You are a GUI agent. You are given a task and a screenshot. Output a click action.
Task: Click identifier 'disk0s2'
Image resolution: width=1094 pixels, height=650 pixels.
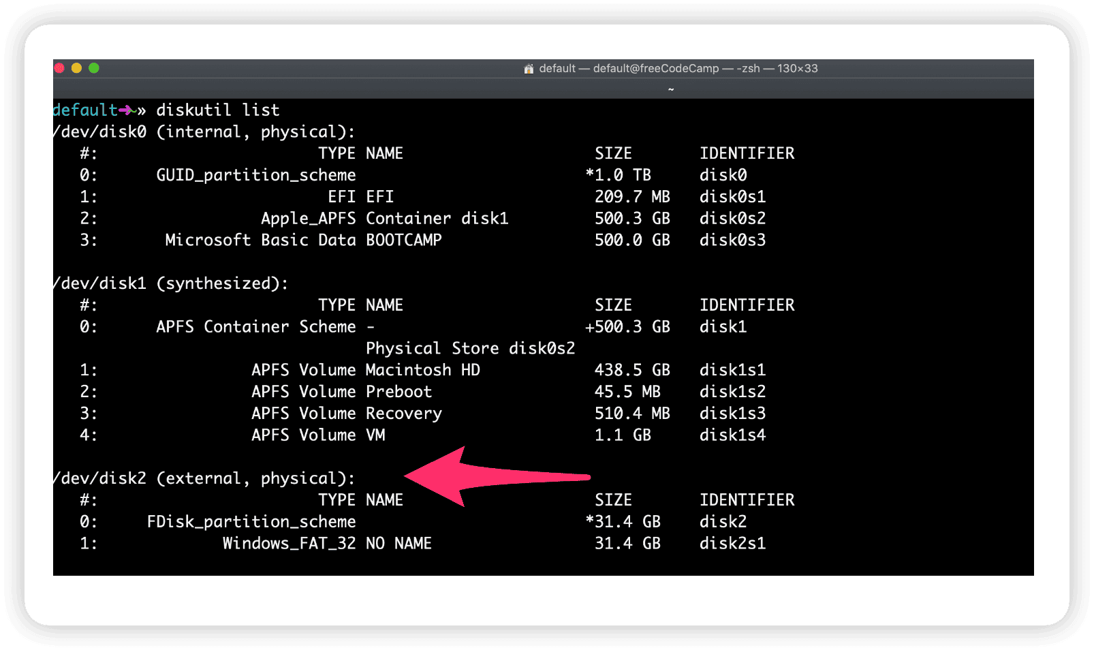point(733,219)
